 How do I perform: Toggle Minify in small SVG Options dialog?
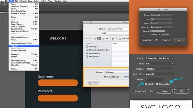151,34
